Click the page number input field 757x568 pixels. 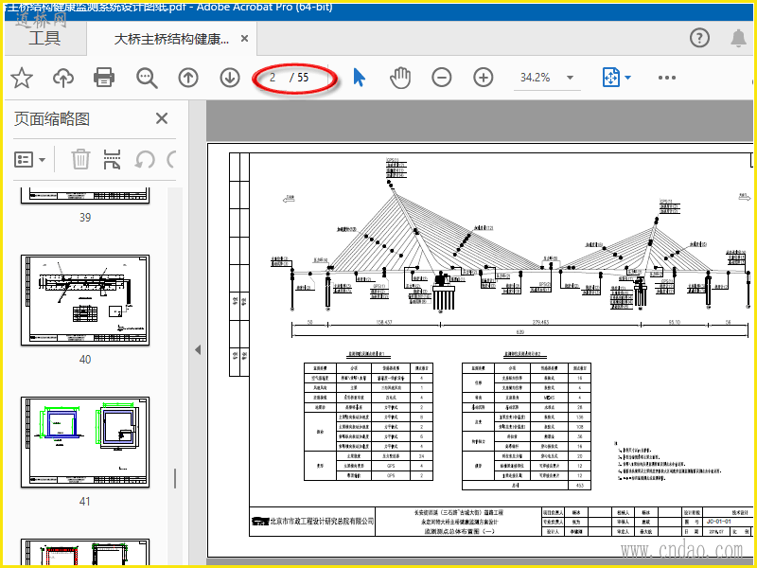click(273, 78)
